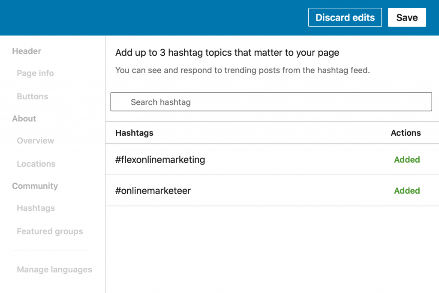The height and width of the screenshot is (293, 439).
Task: Click the Community section label
Action: coord(35,186)
